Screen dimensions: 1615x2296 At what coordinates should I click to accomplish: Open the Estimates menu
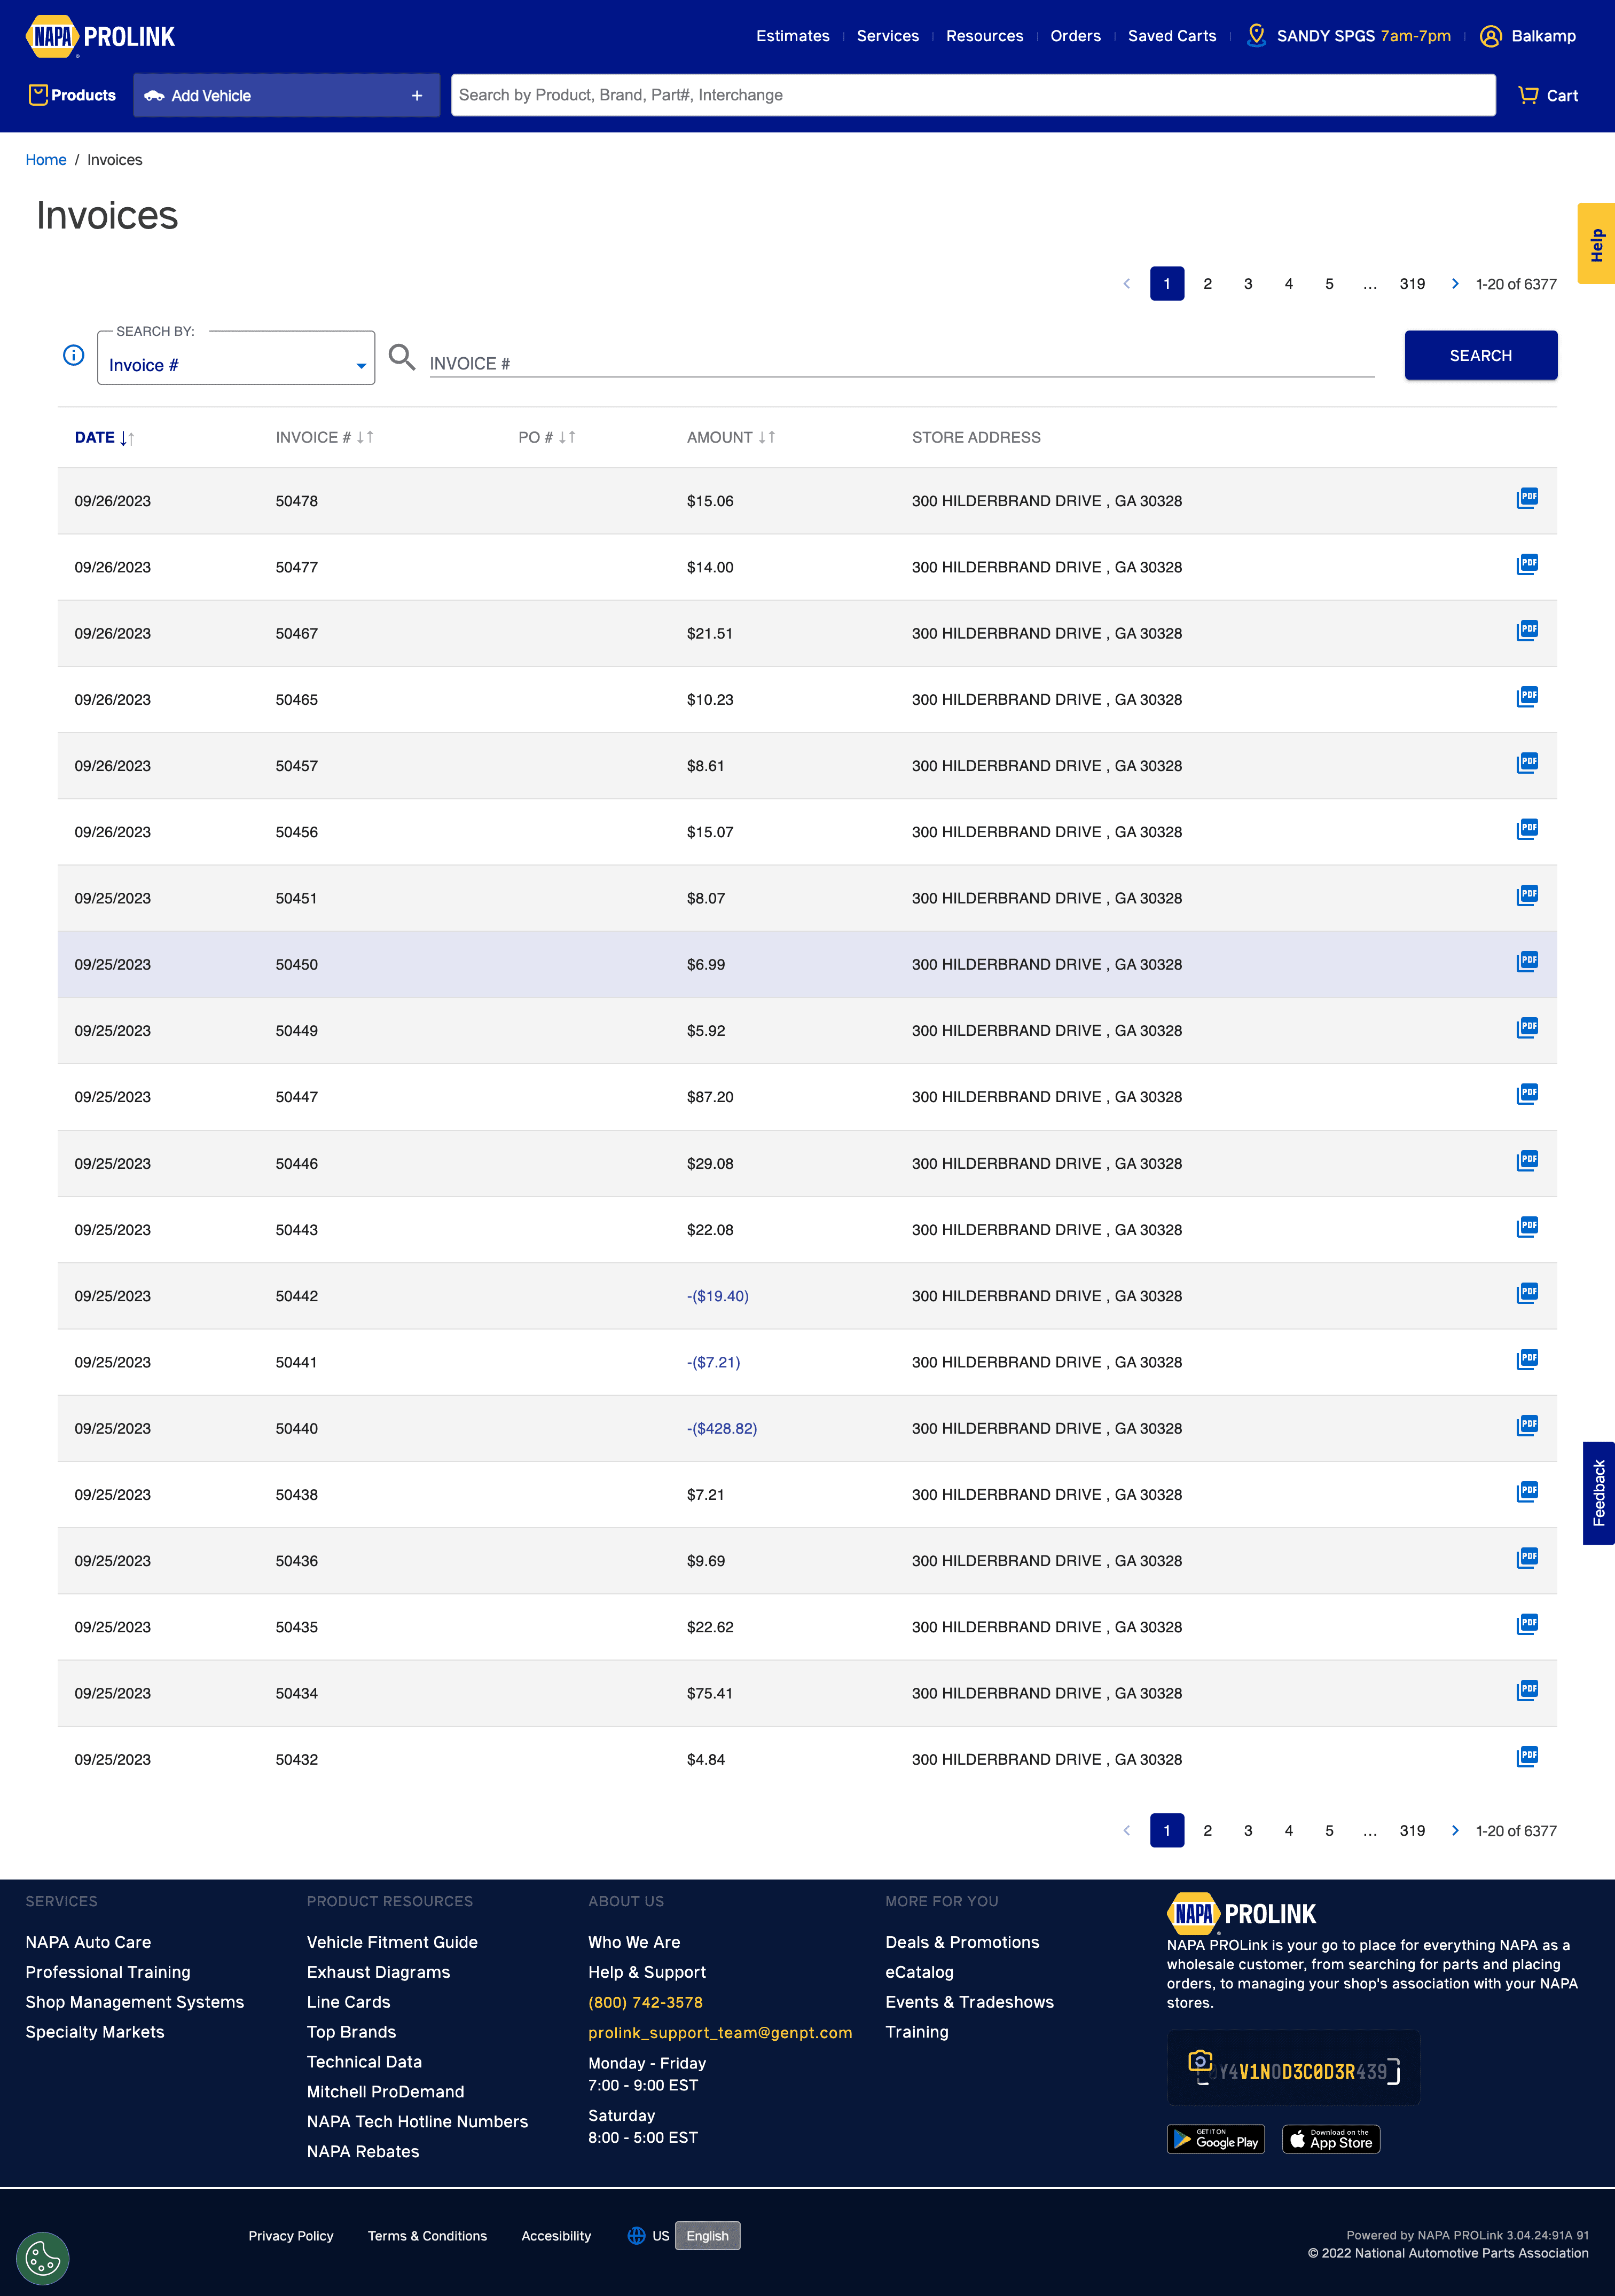793,36
